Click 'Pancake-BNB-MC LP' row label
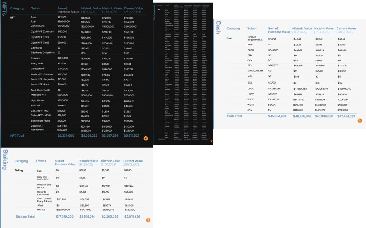 click(x=45, y=186)
